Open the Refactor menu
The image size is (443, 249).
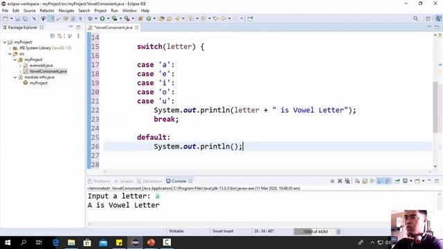(47, 10)
